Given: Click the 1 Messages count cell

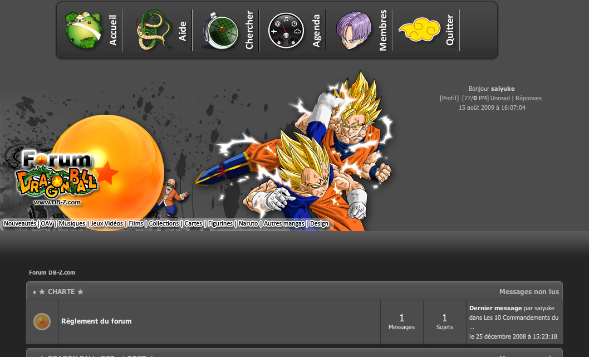Looking at the screenshot, I should [x=401, y=322].
